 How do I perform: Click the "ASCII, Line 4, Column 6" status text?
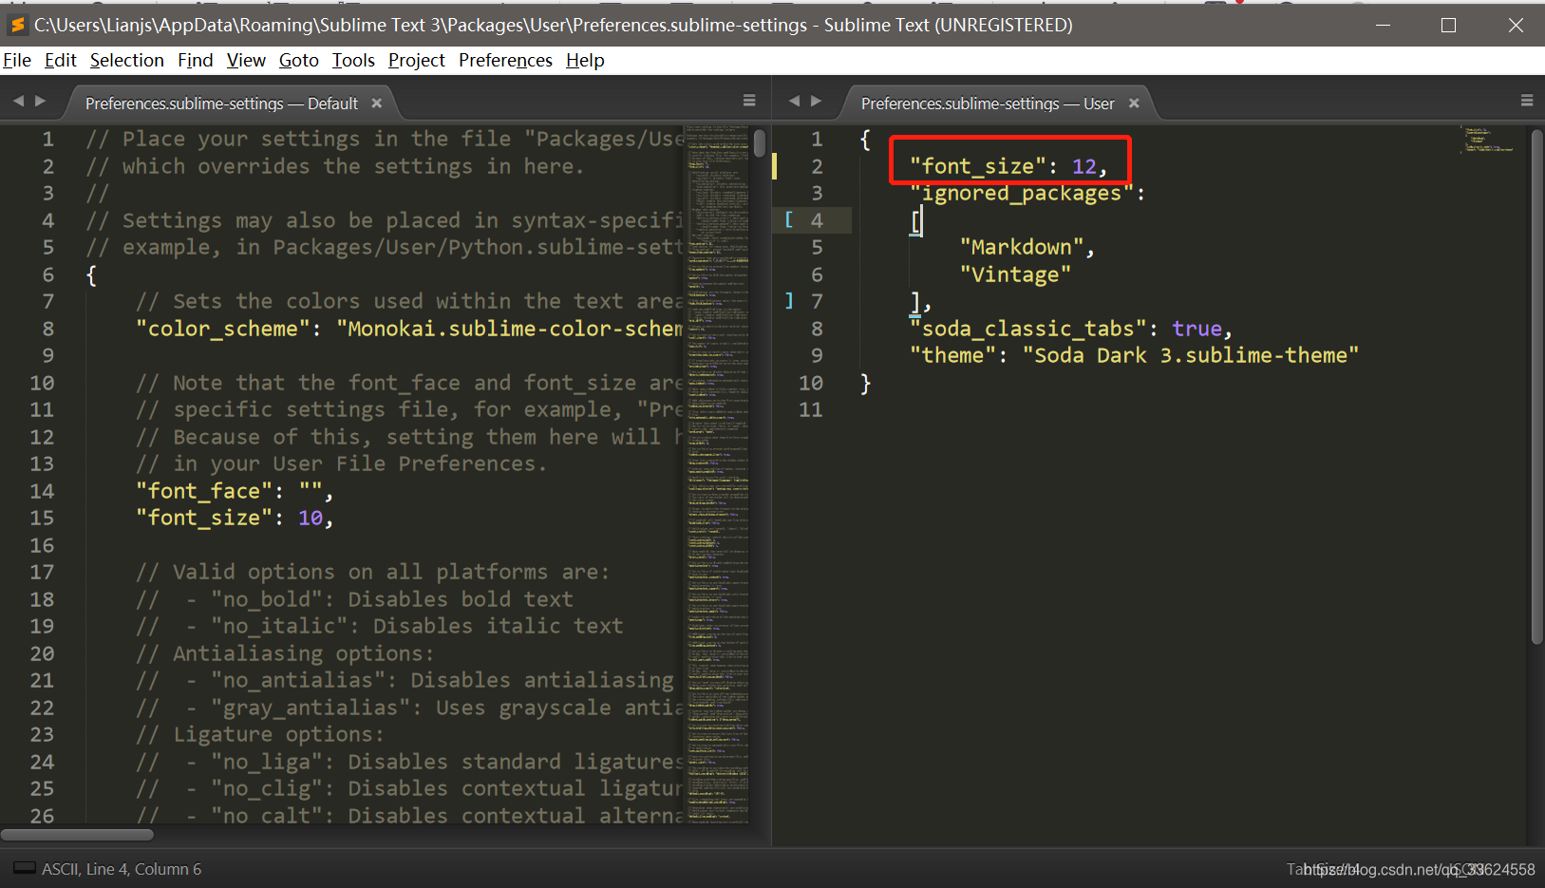tap(122, 869)
